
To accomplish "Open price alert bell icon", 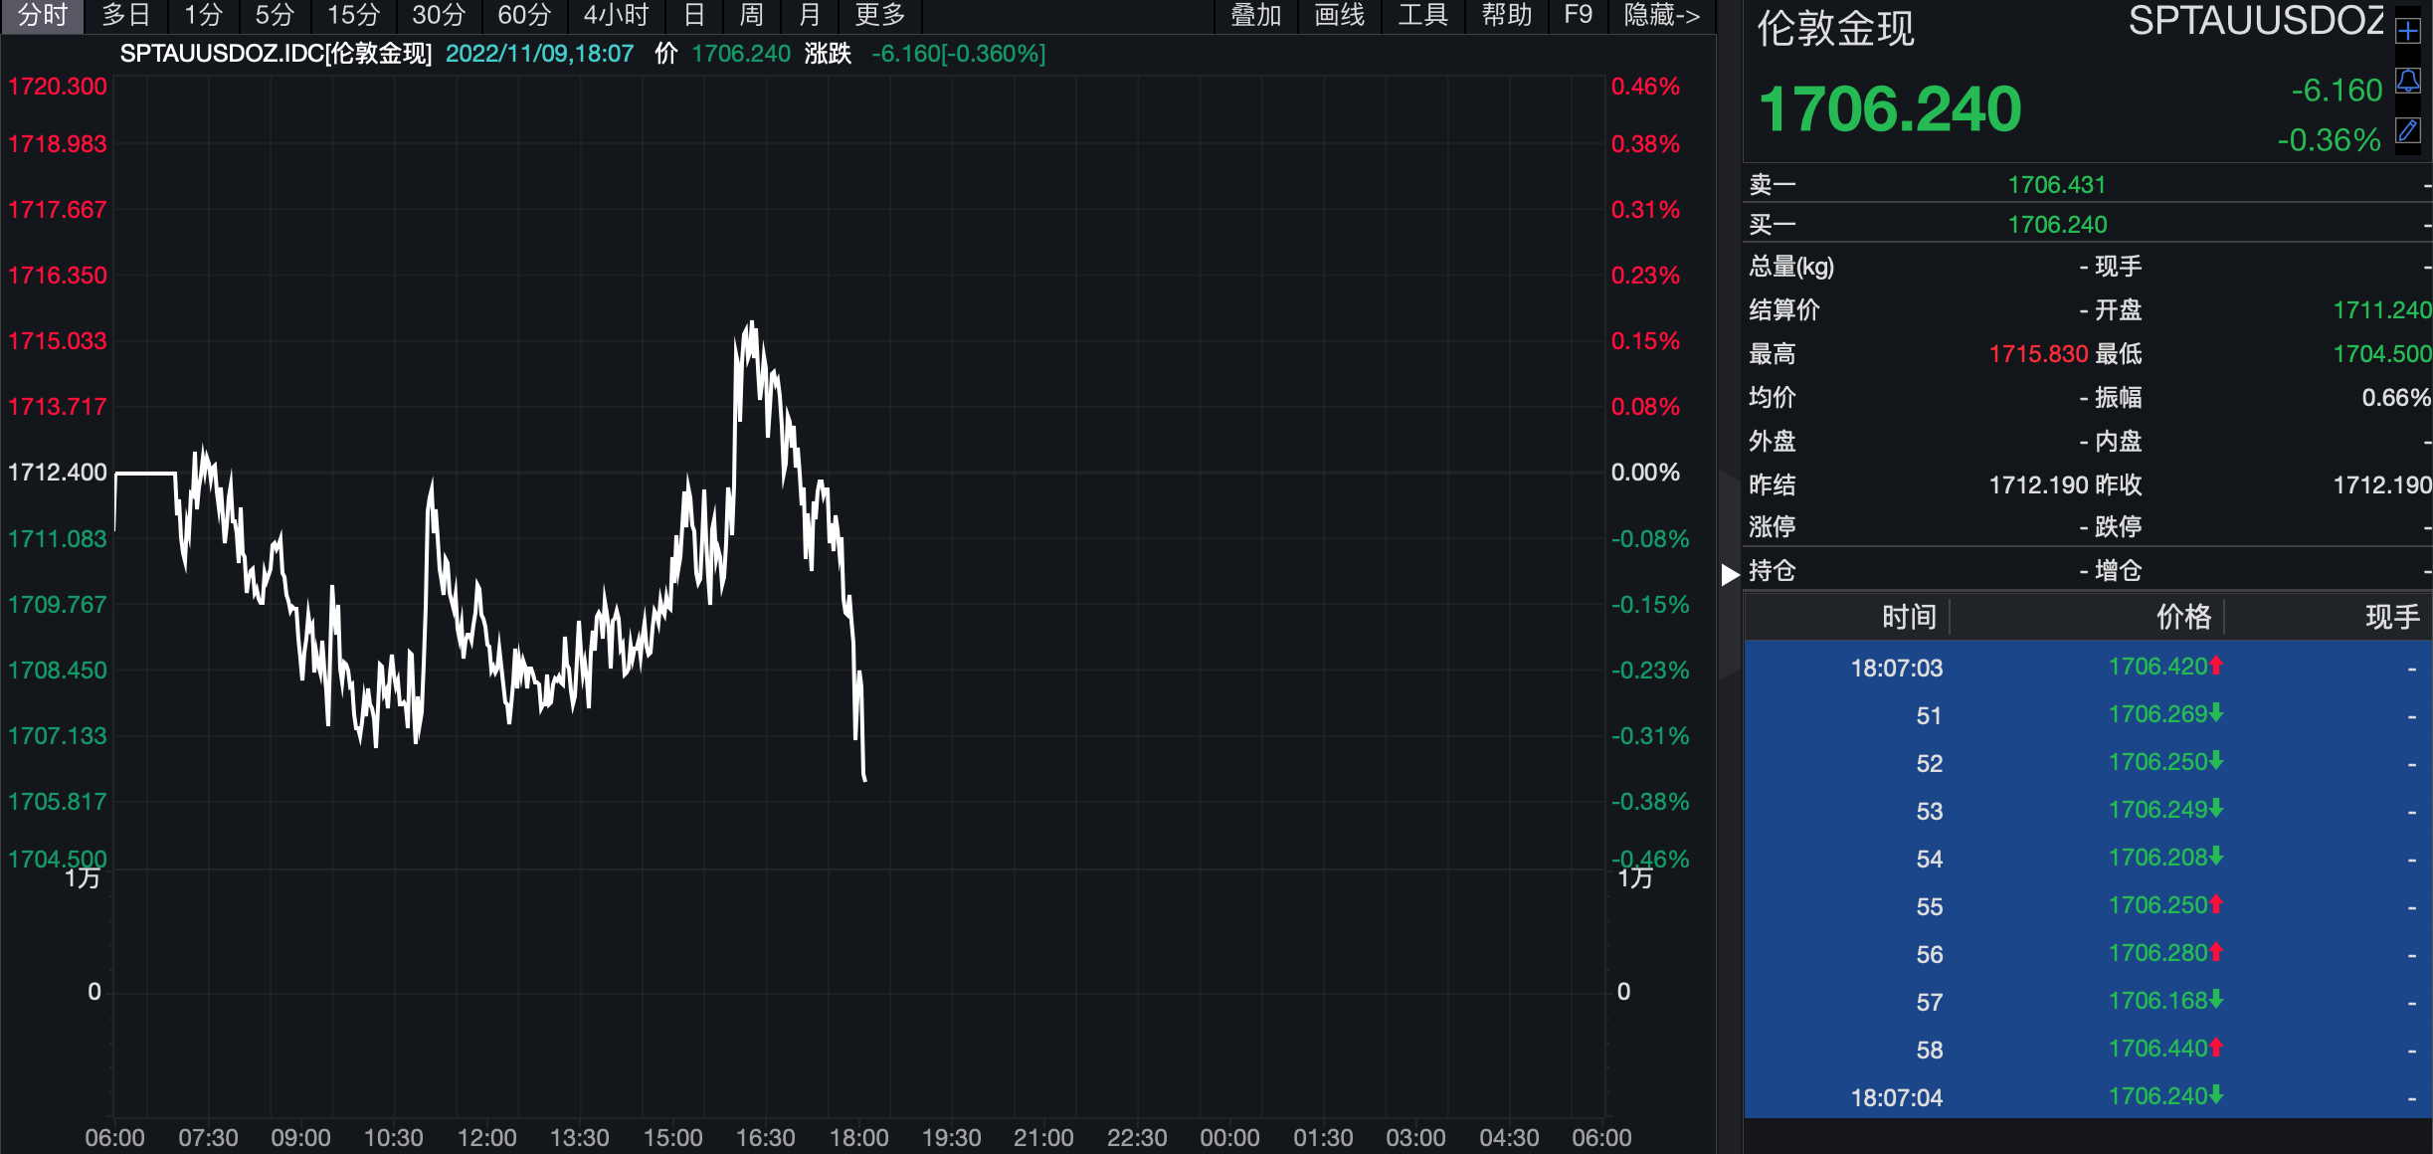I will (x=2408, y=81).
